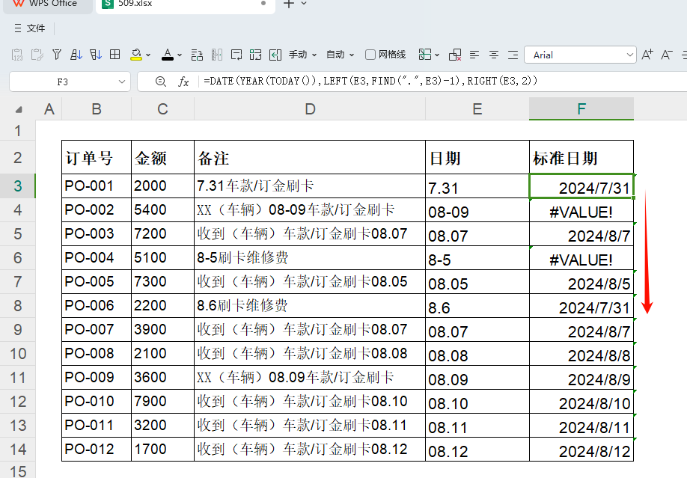Sort descending with the Z-A icon
This screenshot has width=687, height=478.
click(x=96, y=55)
